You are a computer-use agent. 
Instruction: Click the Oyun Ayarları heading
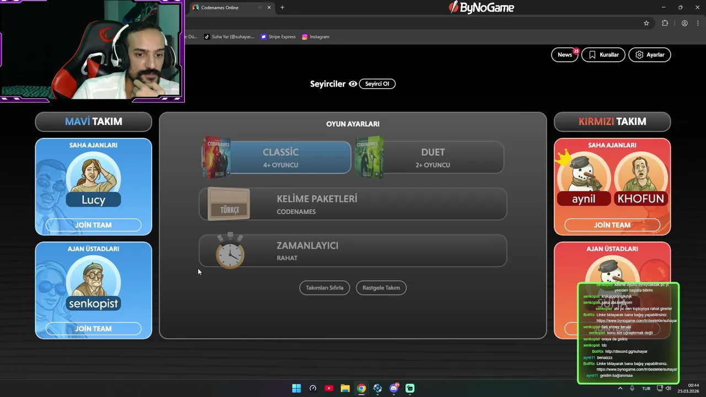353,124
